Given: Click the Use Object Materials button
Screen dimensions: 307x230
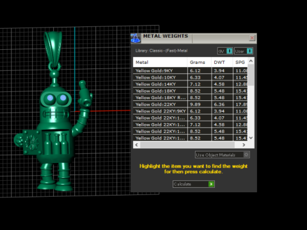Looking at the screenshot, I should pyautogui.click(x=223, y=155).
